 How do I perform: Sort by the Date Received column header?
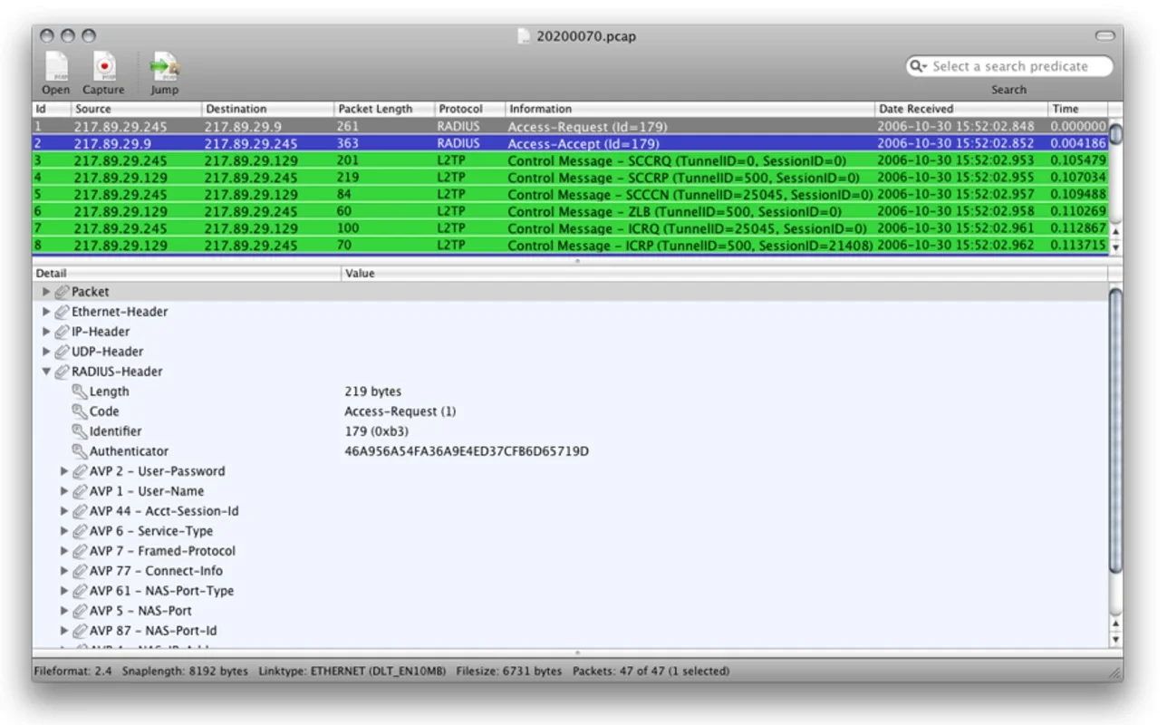[x=961, y=109]
